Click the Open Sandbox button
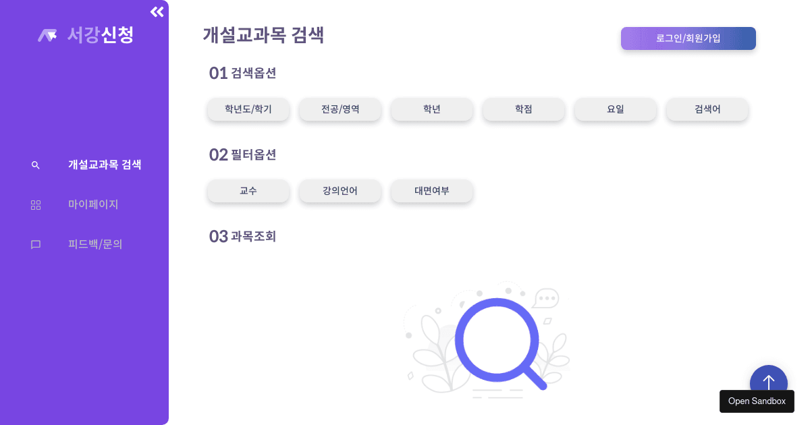The image size is (810, 425). click(x=757, y=401)
